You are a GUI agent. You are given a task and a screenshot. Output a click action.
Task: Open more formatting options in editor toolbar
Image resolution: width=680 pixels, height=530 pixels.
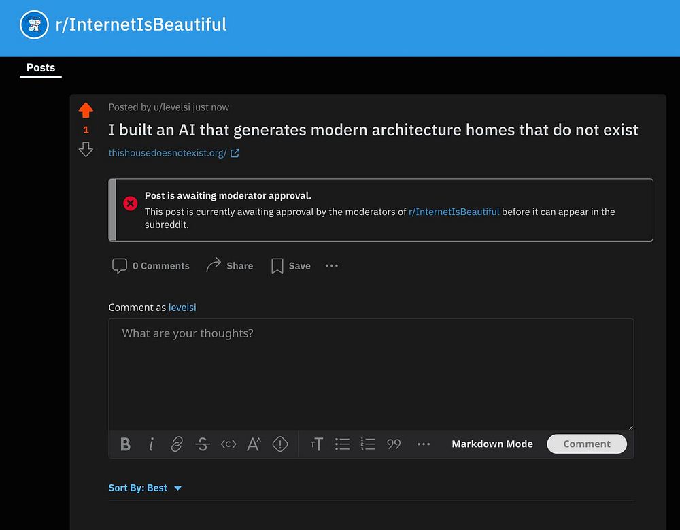(x=423, y=444)
